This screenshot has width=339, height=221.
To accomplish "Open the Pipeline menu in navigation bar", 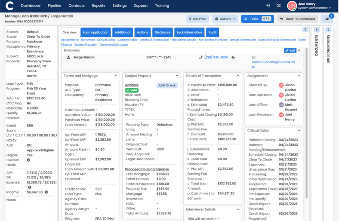I will click(x=54, y=6).
